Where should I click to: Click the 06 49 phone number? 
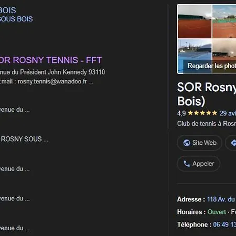coord(224,224)
